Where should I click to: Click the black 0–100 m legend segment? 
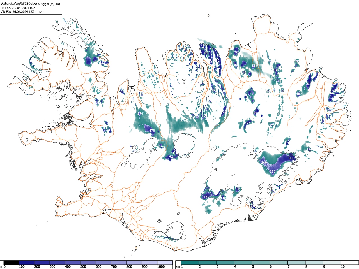click(x=11, y=263)
